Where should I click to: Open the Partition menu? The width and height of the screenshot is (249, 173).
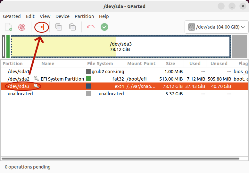(84, 16)
